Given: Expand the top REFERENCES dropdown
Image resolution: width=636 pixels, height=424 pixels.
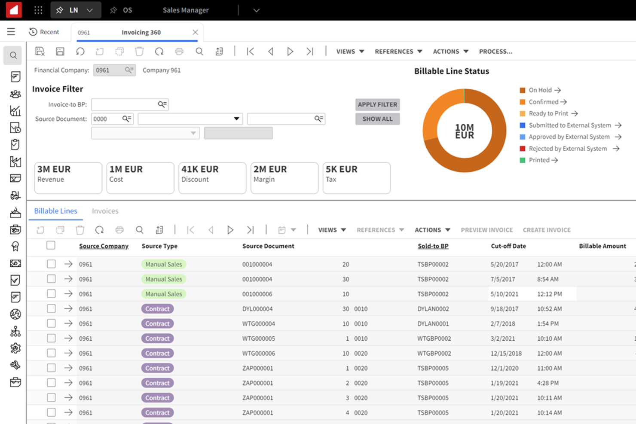Looking at the screenshot, I should [x=398, y=52].
